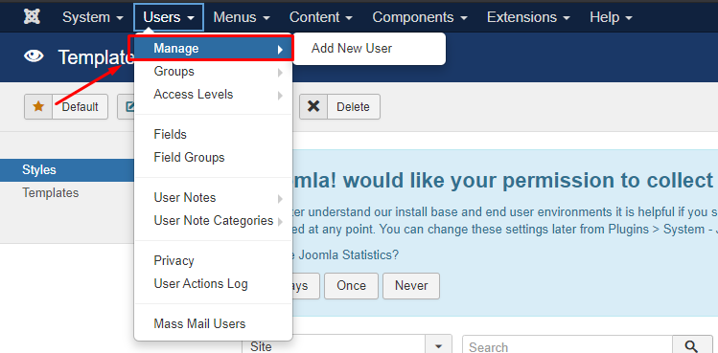Open the Components menu
Image resolution: width=718 pixels, height=353 pixels.
(x=420, y=17)
